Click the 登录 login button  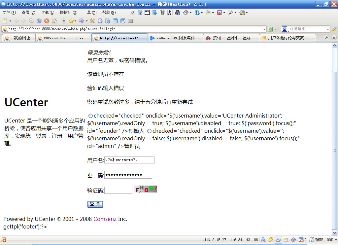click(95, 204)
